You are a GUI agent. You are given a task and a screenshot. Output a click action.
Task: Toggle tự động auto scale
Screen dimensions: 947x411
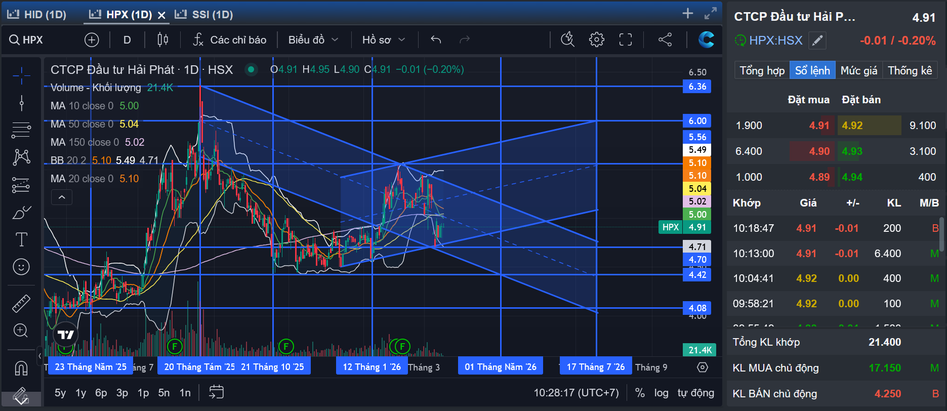tap(696, 393)
